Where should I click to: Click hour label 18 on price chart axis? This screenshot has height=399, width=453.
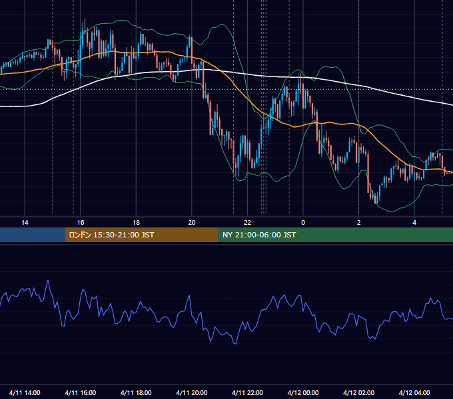136,222
